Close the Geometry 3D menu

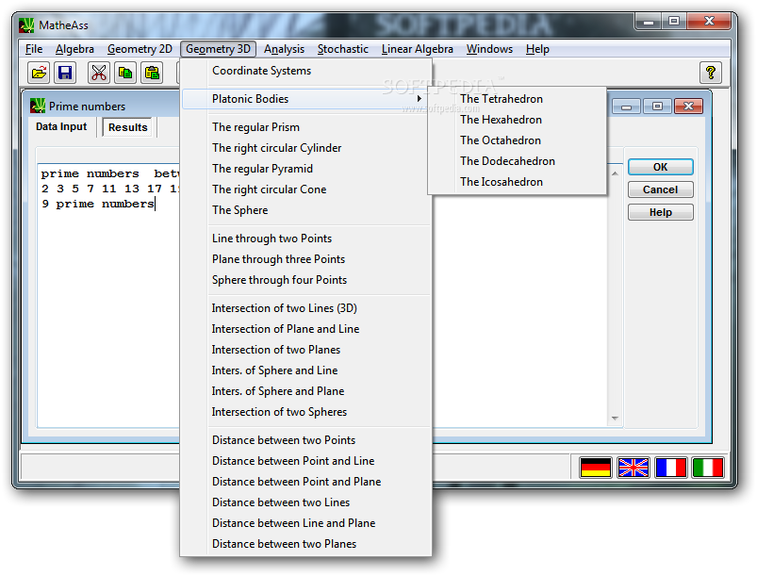pos(218,49)
